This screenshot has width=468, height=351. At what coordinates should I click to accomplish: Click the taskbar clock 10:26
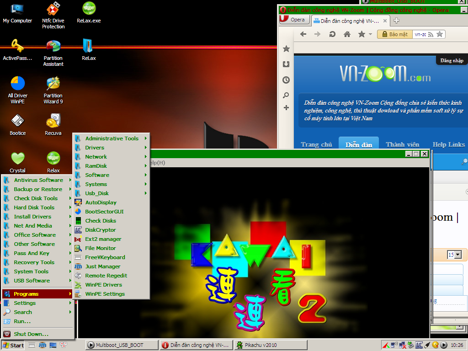[457, 346]
